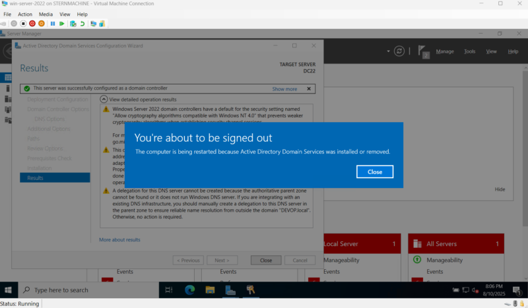Click the Server Manager vertical scrollbar
Image resolution: width=528 pixels, height=308 pixels.
525,148
